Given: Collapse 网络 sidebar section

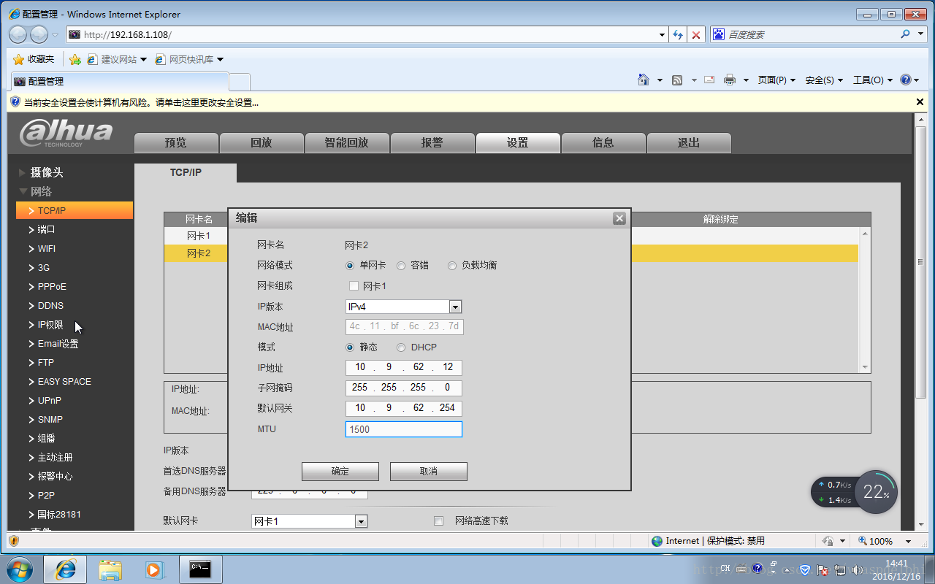Looking at the screenshot, I should 41,191.
